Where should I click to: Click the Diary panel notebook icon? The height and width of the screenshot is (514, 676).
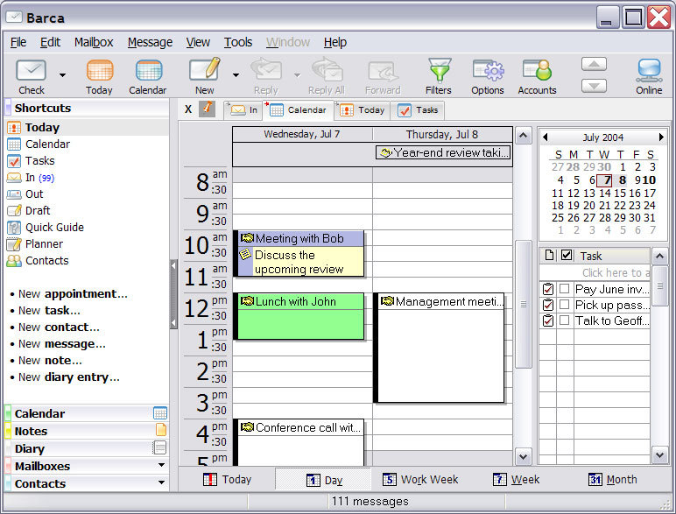[x=159, y=447]
